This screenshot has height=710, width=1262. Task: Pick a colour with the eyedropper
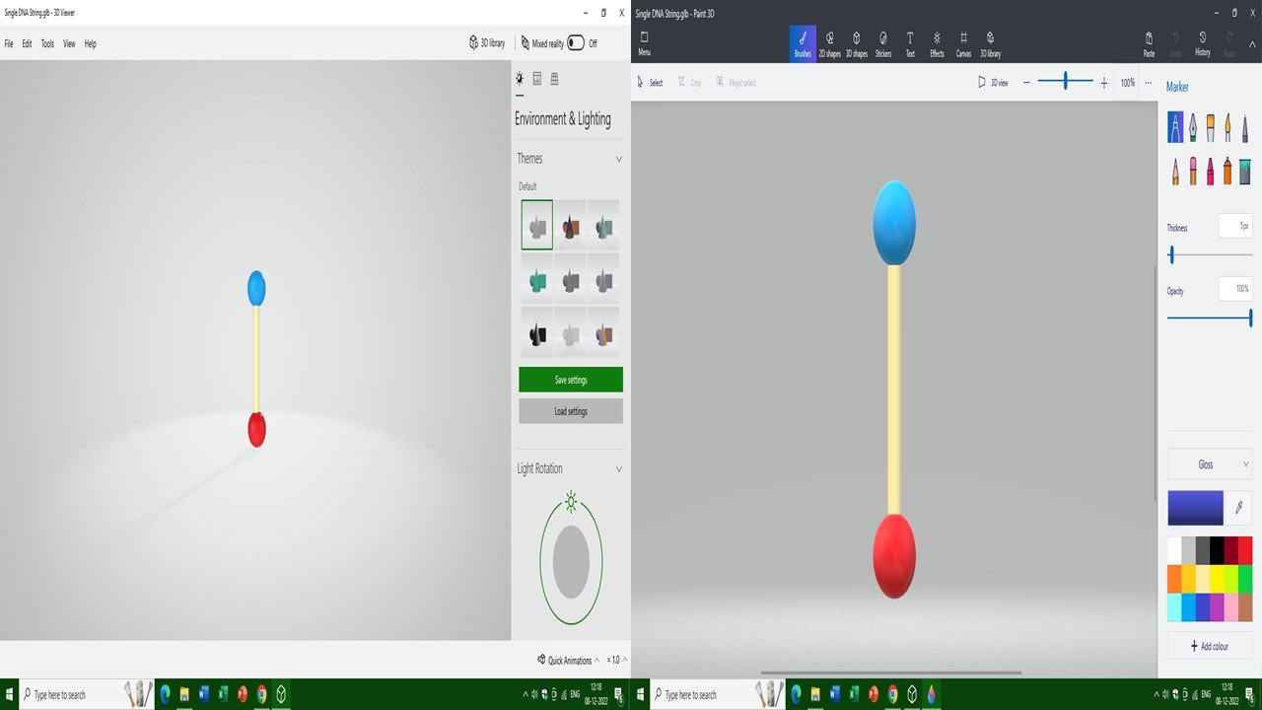pos(1239,508)
